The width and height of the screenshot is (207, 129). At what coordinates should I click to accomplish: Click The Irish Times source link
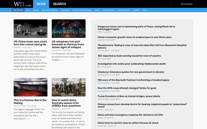click(x=103, y=51)
